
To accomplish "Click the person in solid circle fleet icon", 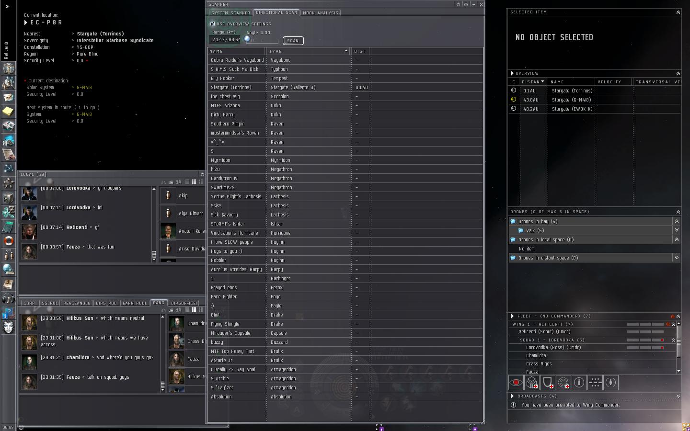I will point(579,383).
